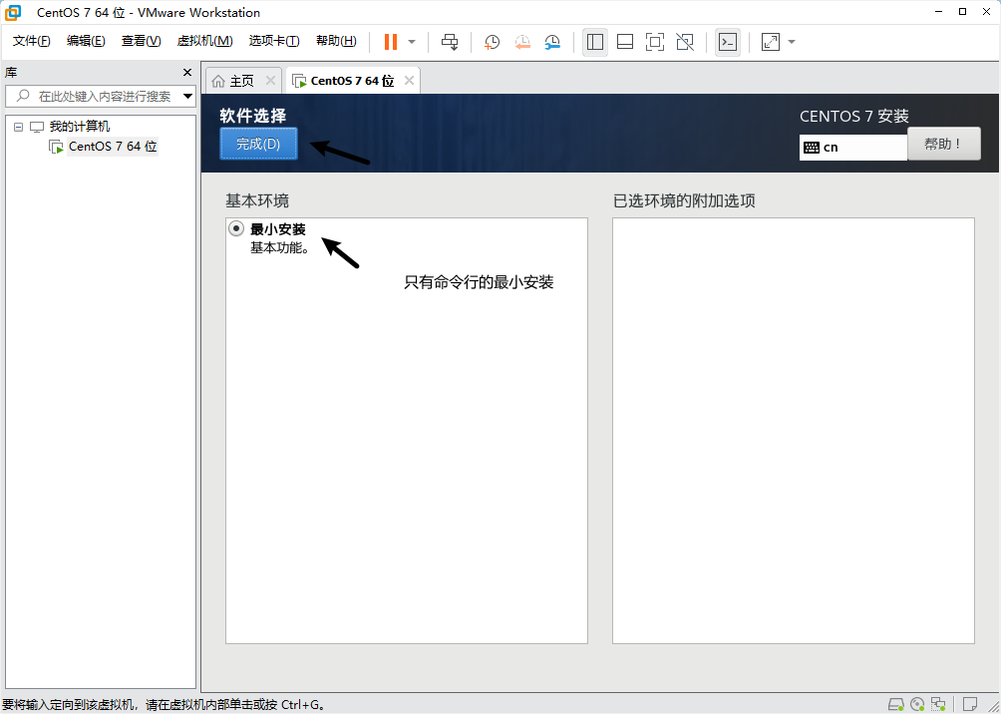Screen dimensions: 1001x714
Task: Collapse the 我的计算机 tree node
Action: 19,127
